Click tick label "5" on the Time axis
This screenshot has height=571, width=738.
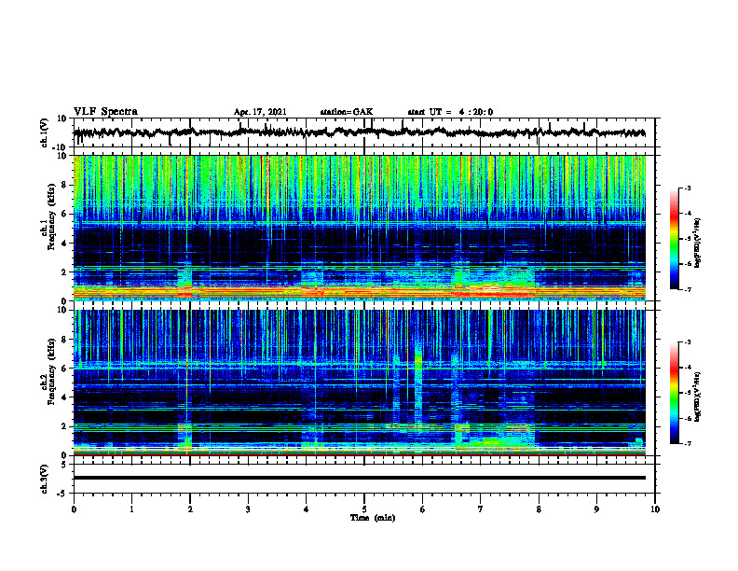click(364, 509)
